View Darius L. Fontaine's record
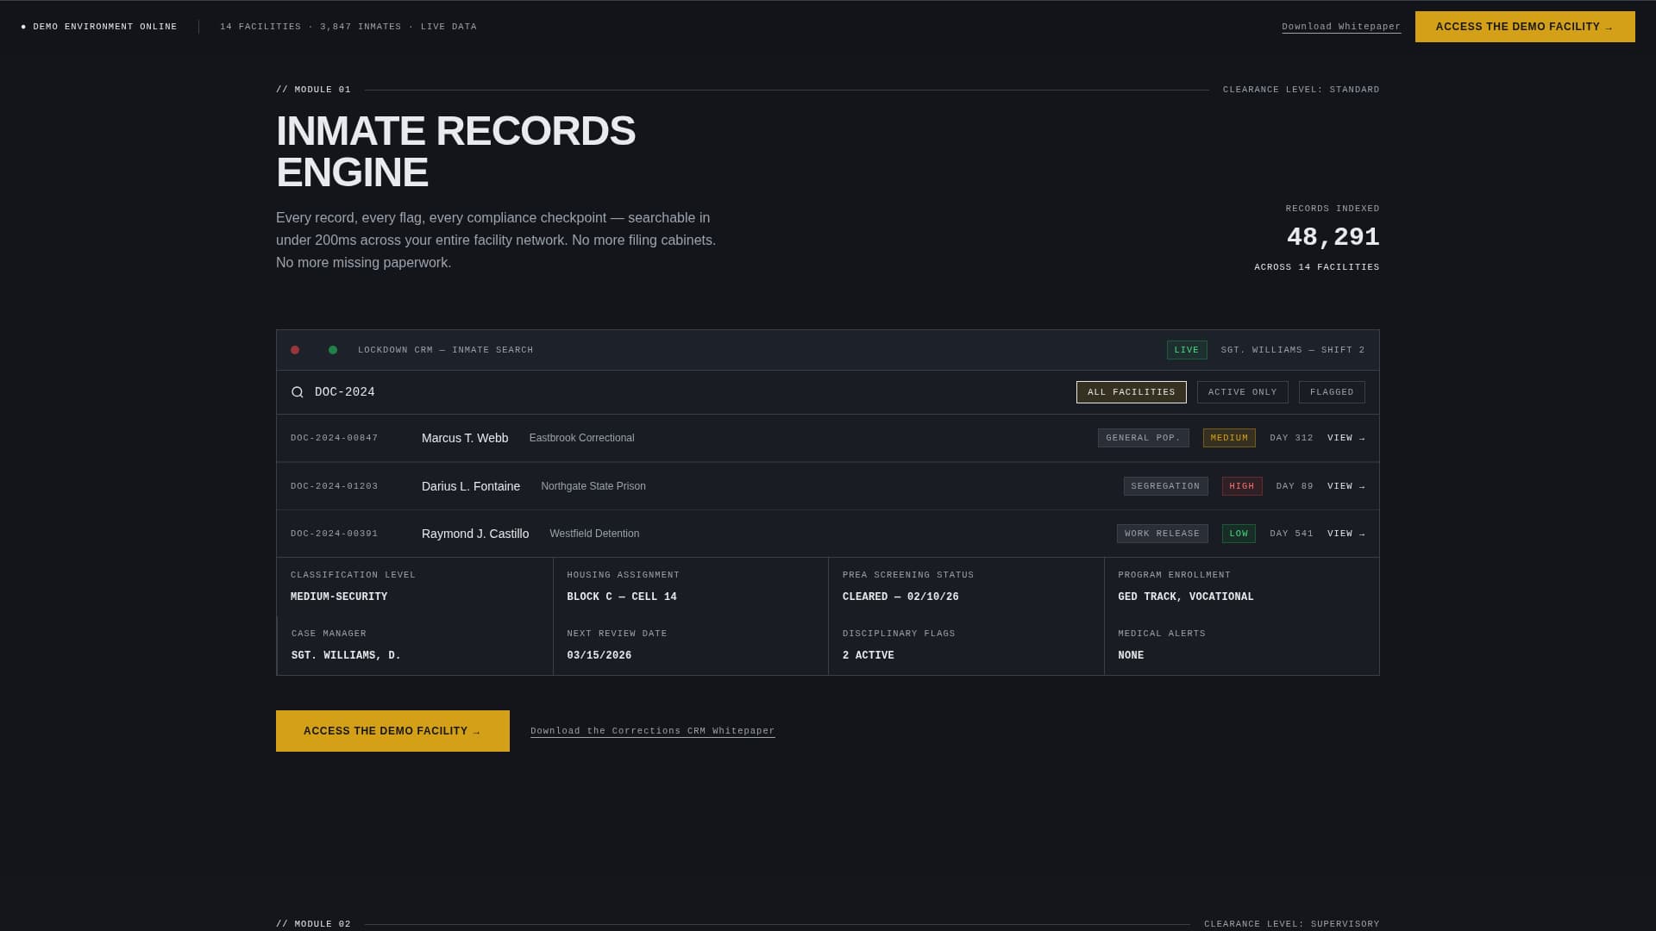The height and width of the screenshot is (931, 1656). click(1345, 486)
